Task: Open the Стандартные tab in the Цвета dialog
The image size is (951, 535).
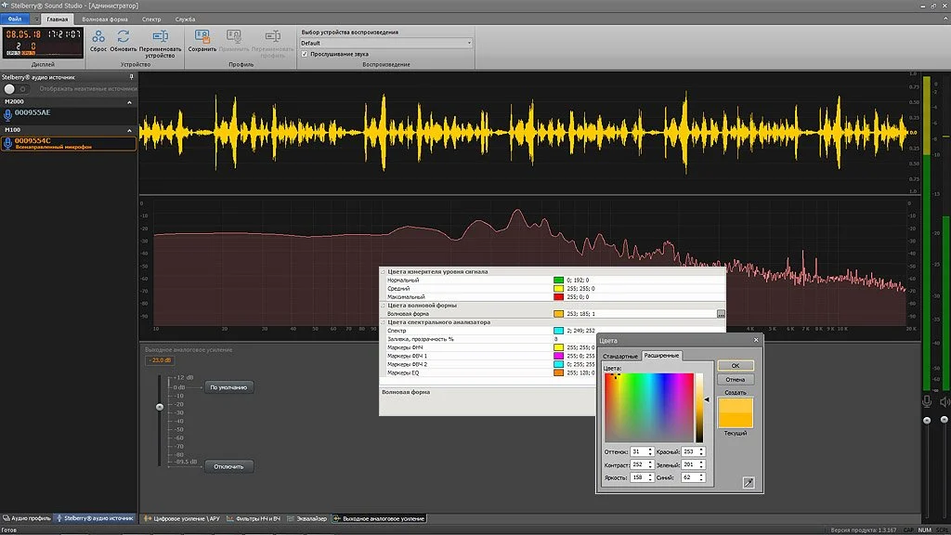Action: pos(619,356)
